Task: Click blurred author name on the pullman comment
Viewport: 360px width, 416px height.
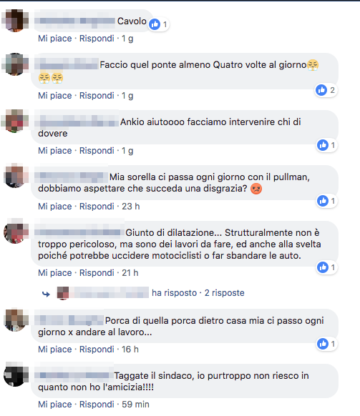Action: tap(71, 177)
